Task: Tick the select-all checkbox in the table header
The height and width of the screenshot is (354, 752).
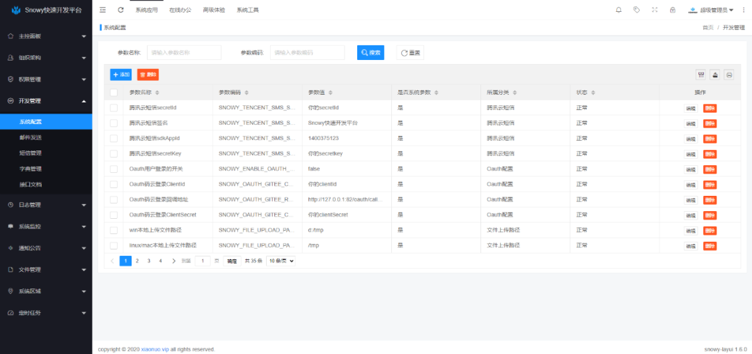Action: (x=114, y=93)
